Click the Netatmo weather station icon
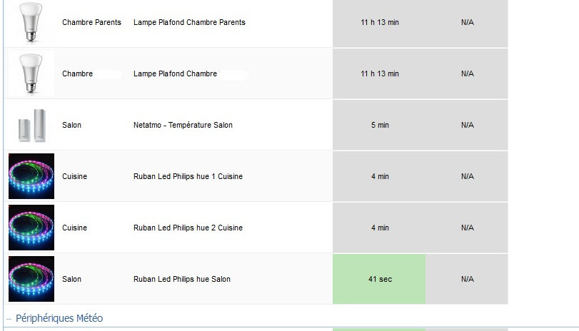Viewport: 579px width, 331px height. click(x=31, y=126)
